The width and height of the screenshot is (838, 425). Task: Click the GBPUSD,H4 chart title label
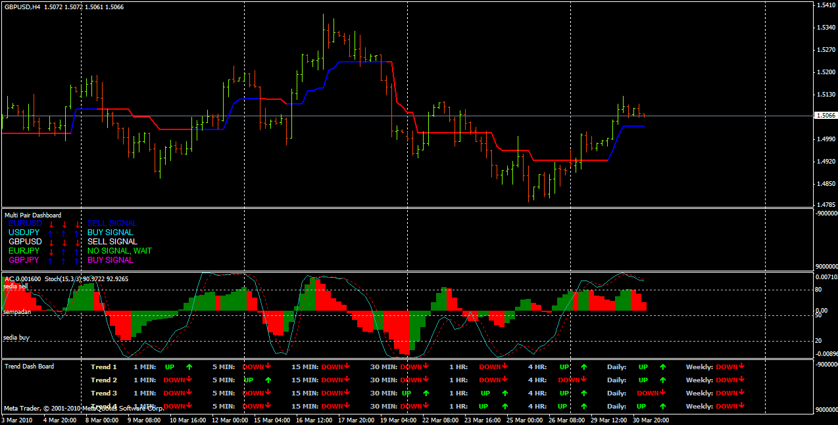(x=22, y=7)
